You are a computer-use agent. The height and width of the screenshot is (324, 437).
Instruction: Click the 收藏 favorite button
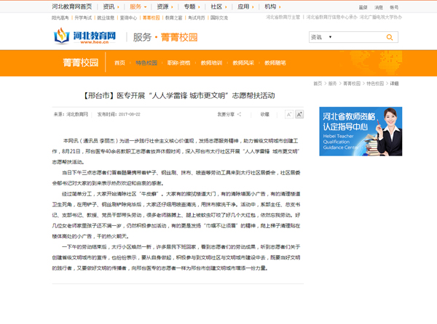pyautogui.click(x=264, y=114)
